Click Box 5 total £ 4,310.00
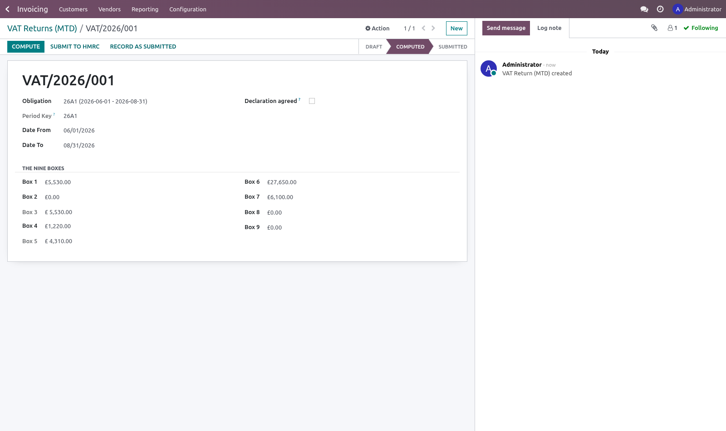 [59, 241]
